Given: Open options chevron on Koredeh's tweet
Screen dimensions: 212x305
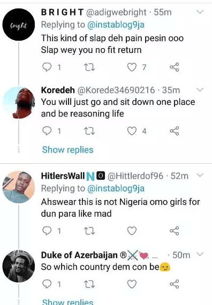Looking at the screenshot, I should tap(200, 90).
